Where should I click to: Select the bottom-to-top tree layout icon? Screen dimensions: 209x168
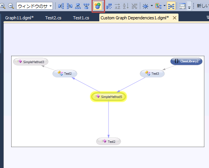coord(87,6)
